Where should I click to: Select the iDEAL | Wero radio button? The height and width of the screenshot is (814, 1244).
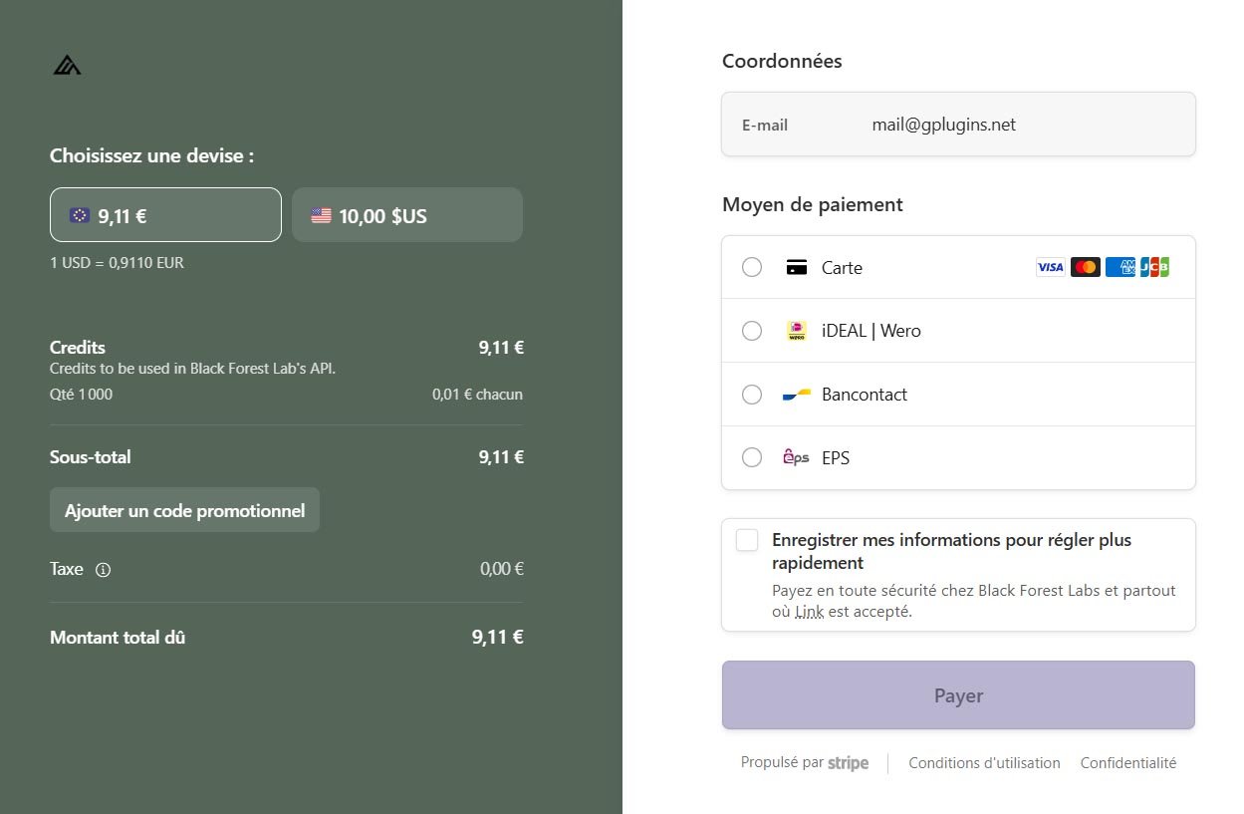click(752, 331)
